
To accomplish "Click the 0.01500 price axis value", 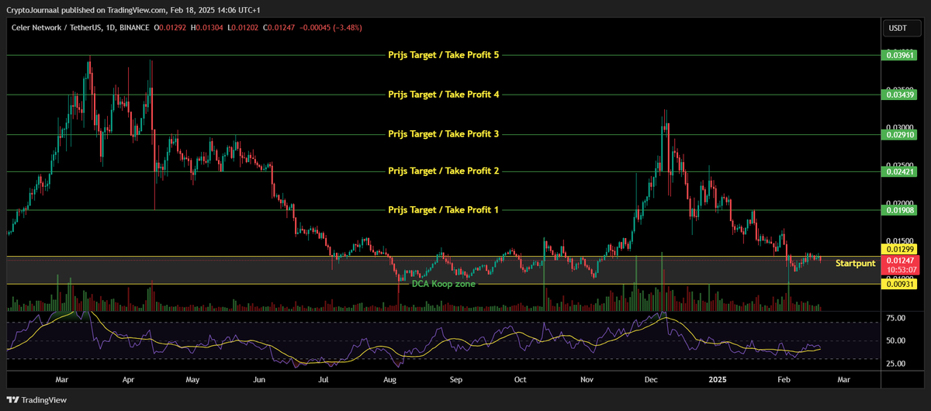I will (900, 240).
